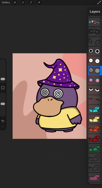
Task: Select the Selection S-shaped tool
Action: click(31, 3)
